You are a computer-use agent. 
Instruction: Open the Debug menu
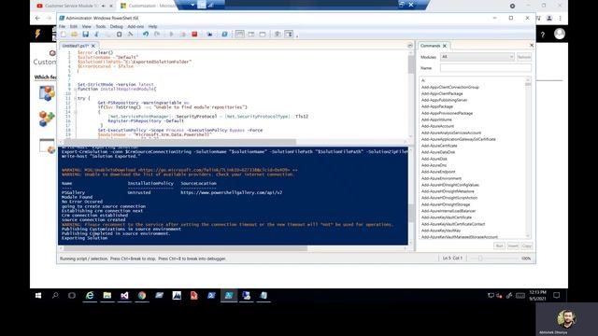(116, 26)
